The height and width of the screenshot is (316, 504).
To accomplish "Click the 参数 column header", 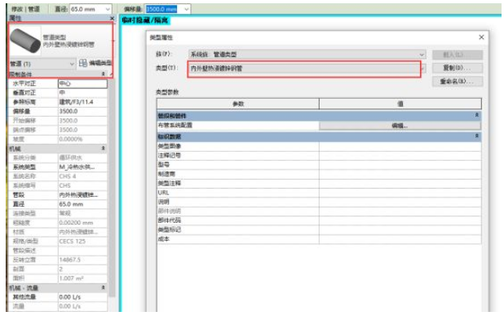I will pos(238,104).
